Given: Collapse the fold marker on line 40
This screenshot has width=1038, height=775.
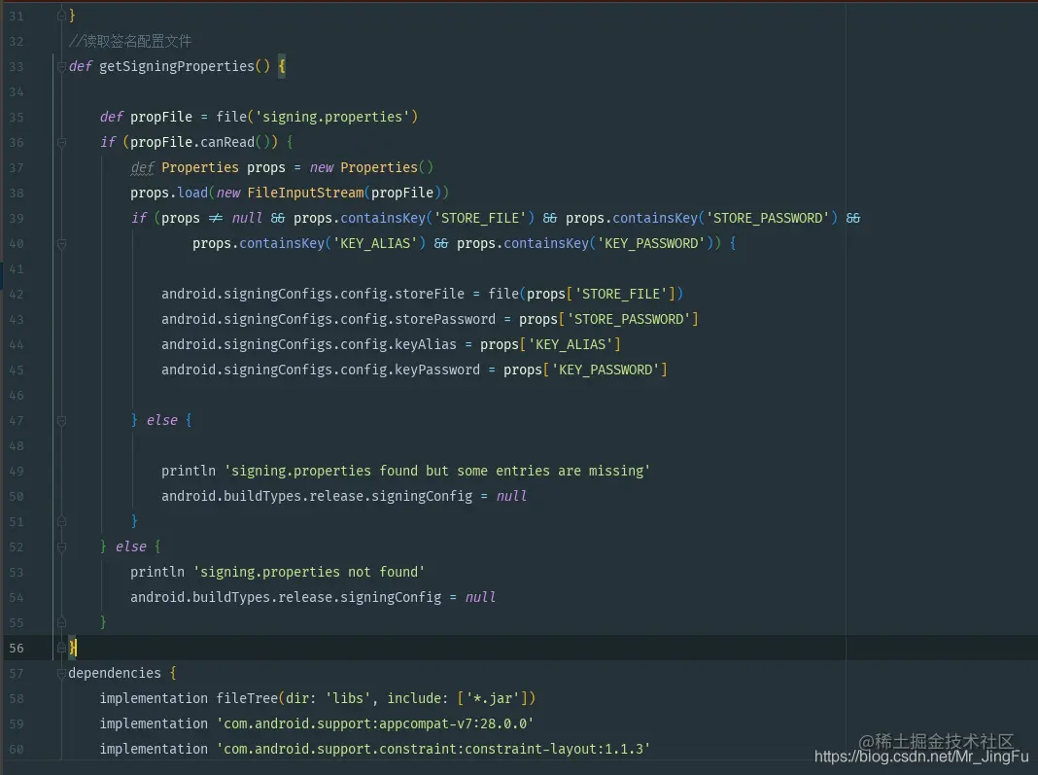Looking at the screenshot, I should [x=61, y=244].
